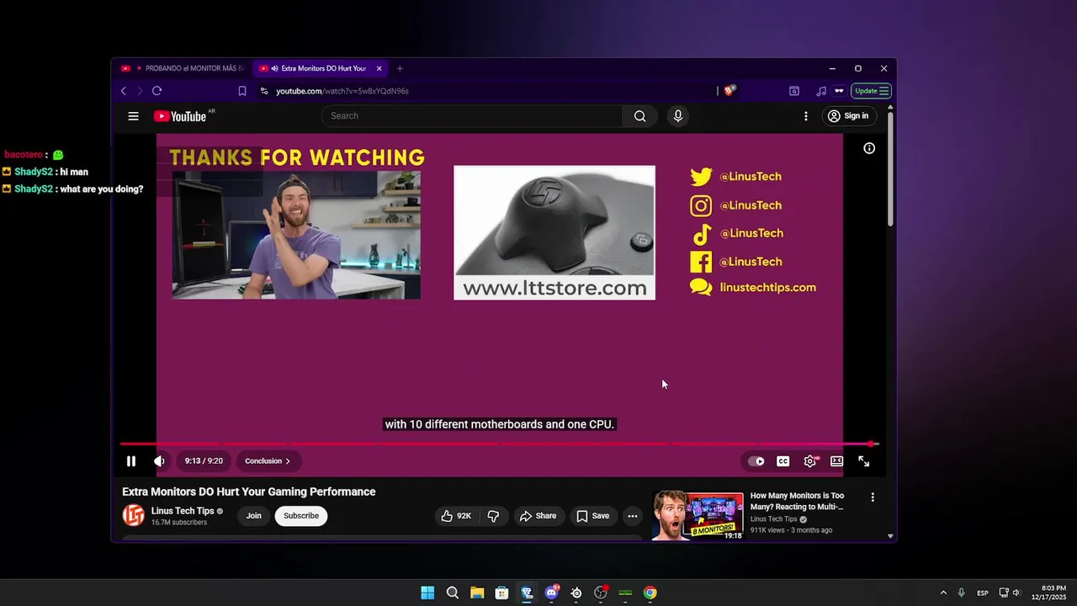This screenshot has width=1077, height=606.
Task: Like the video (92K)
Action: click(456, 516)
